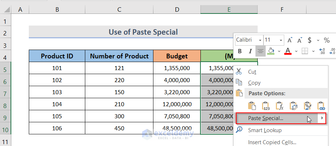
Task: Choose Copy in the context menu
Action: pos(254,83)
